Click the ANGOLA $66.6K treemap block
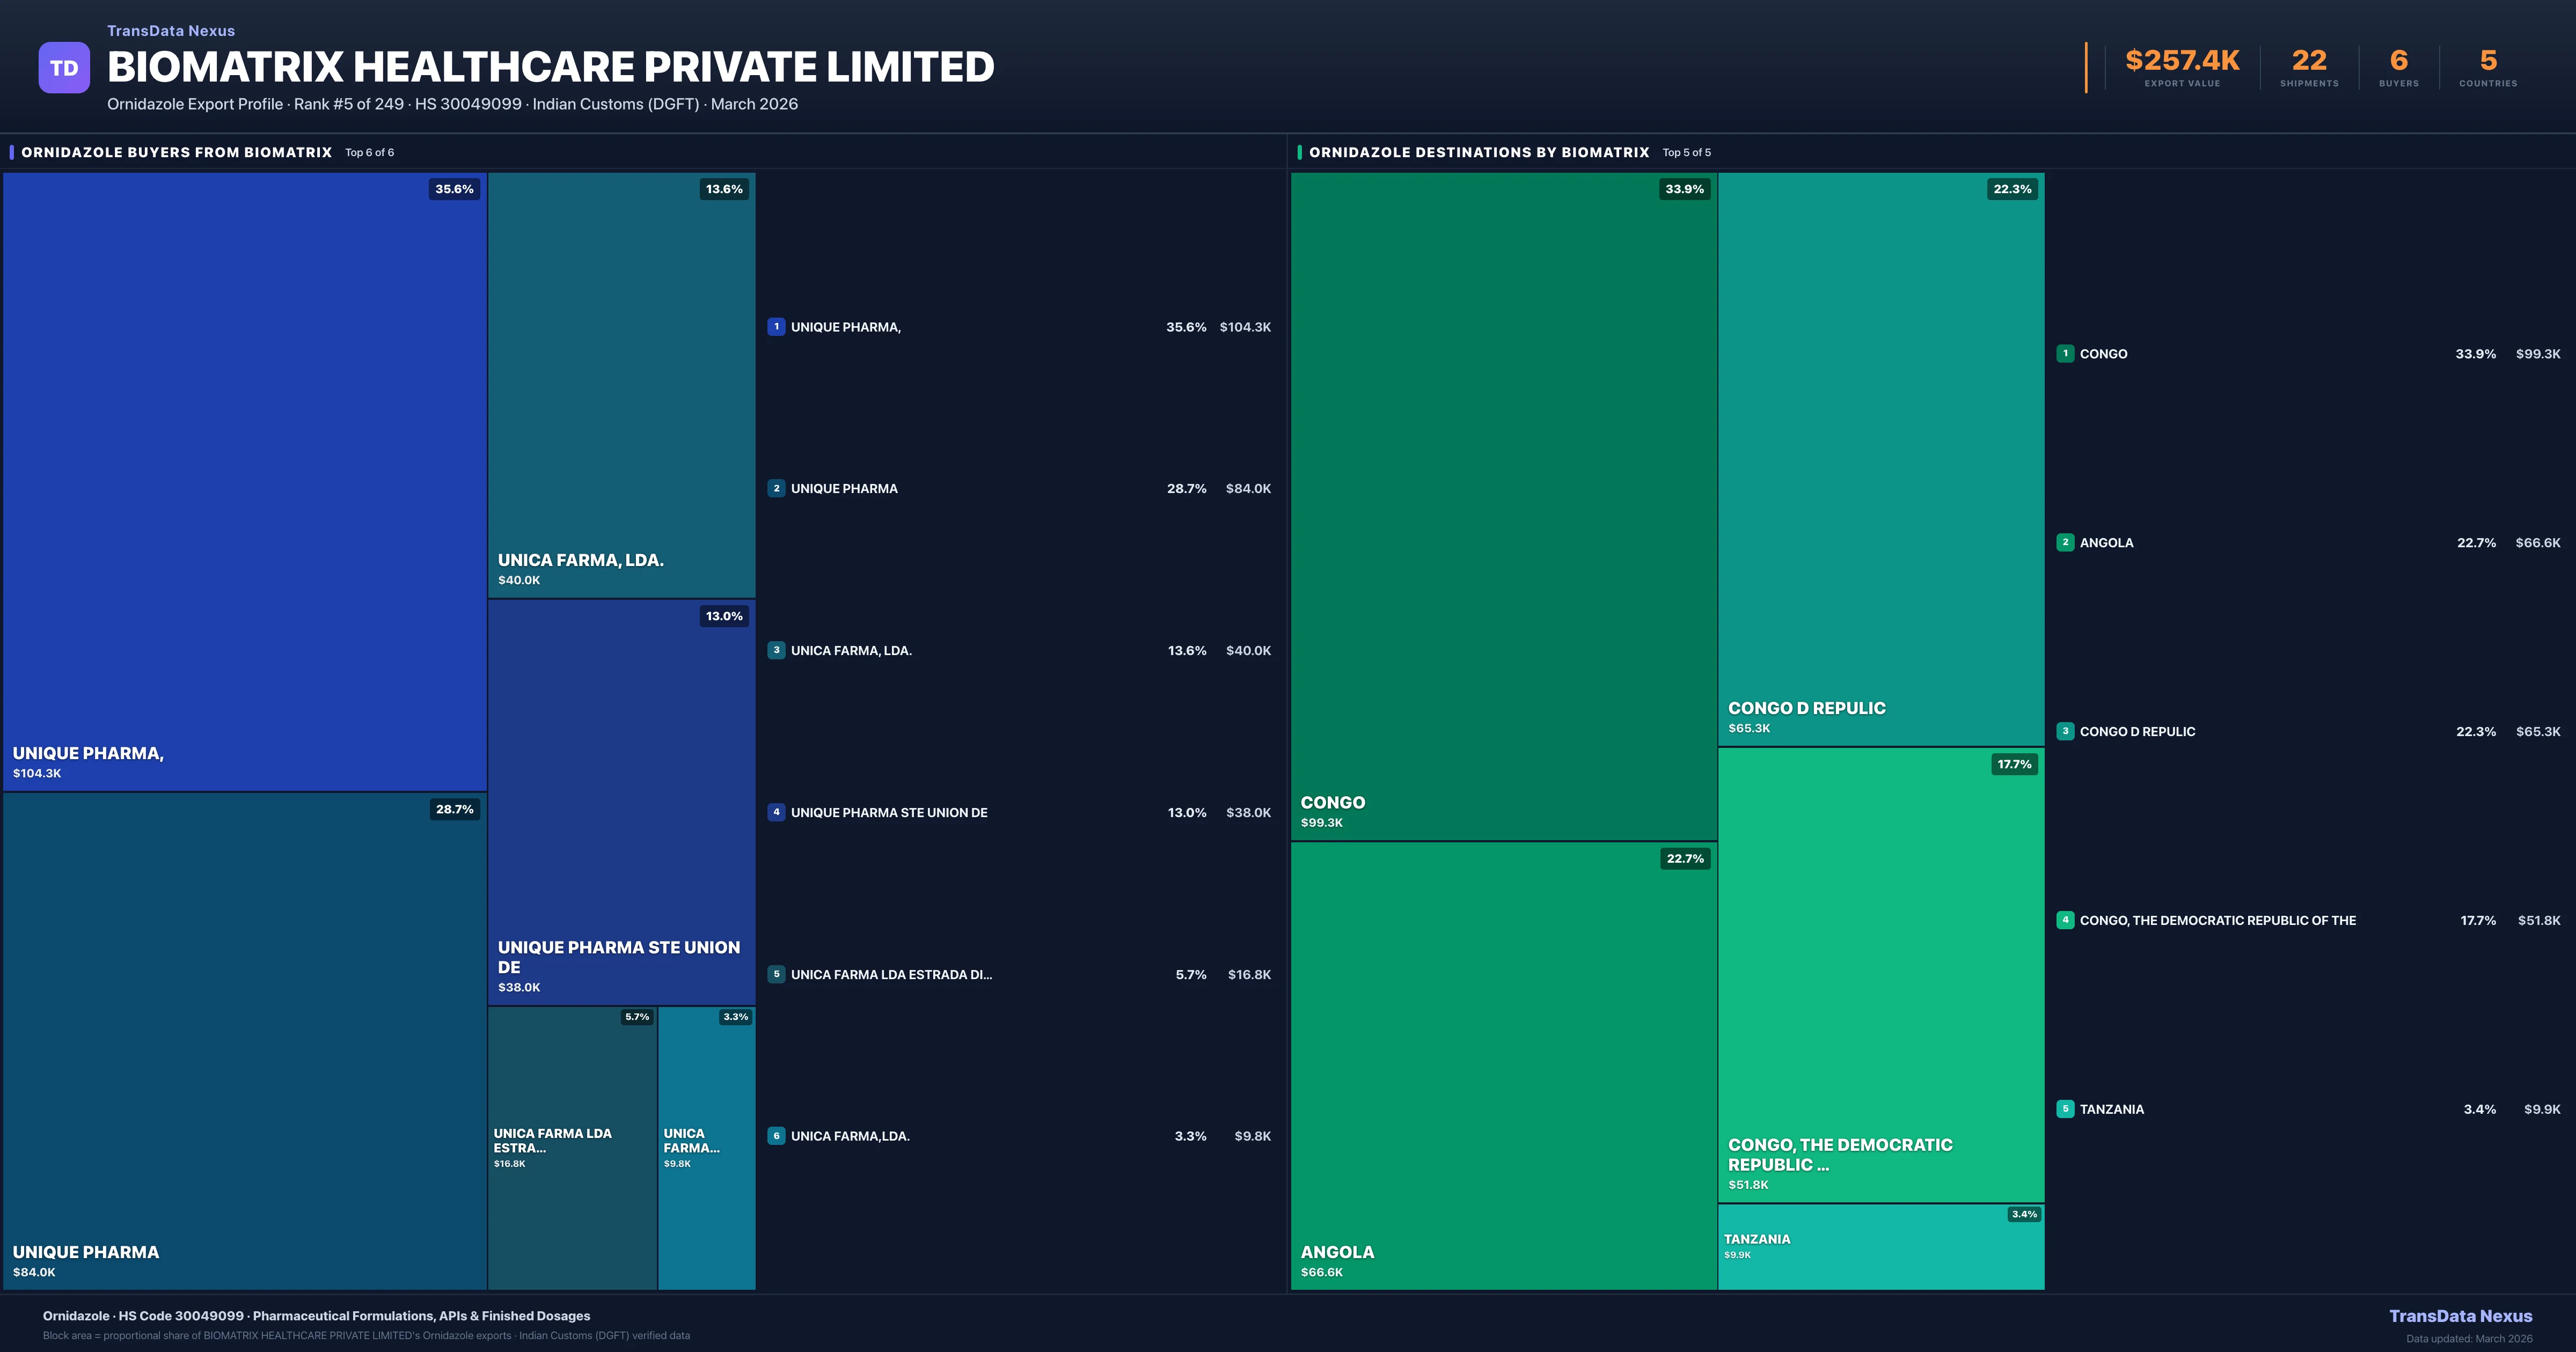Image resolution: width=2576 pixels, height=1352 pixels. [x=1503, y=1065]
